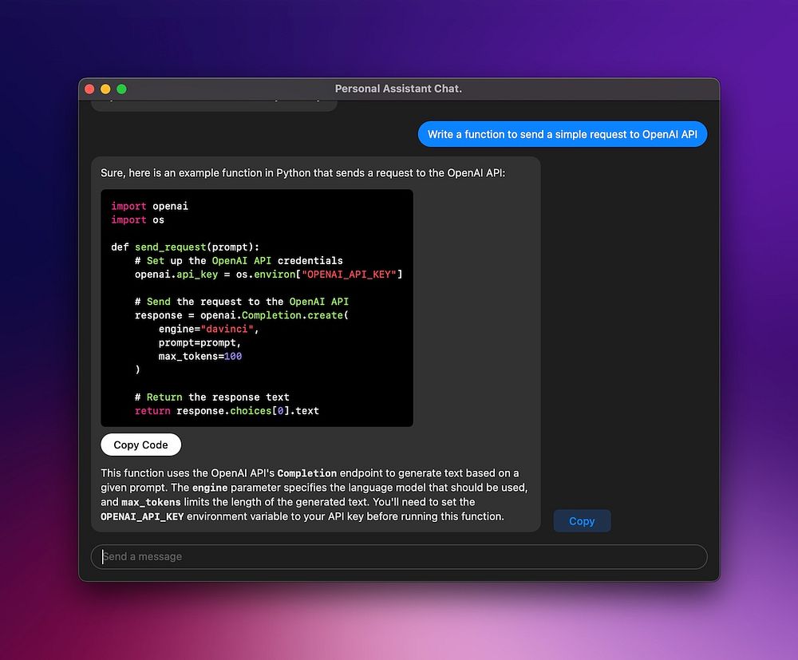This screenshot has height=660, width=798.
Task: Click the window title Personal Assistant Chat.
Action: [398, 89]
